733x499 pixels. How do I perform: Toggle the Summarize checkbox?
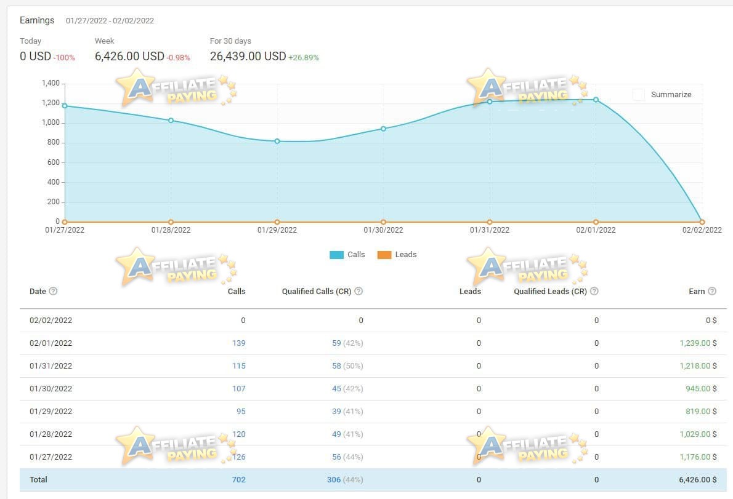(x=639, y=94)
